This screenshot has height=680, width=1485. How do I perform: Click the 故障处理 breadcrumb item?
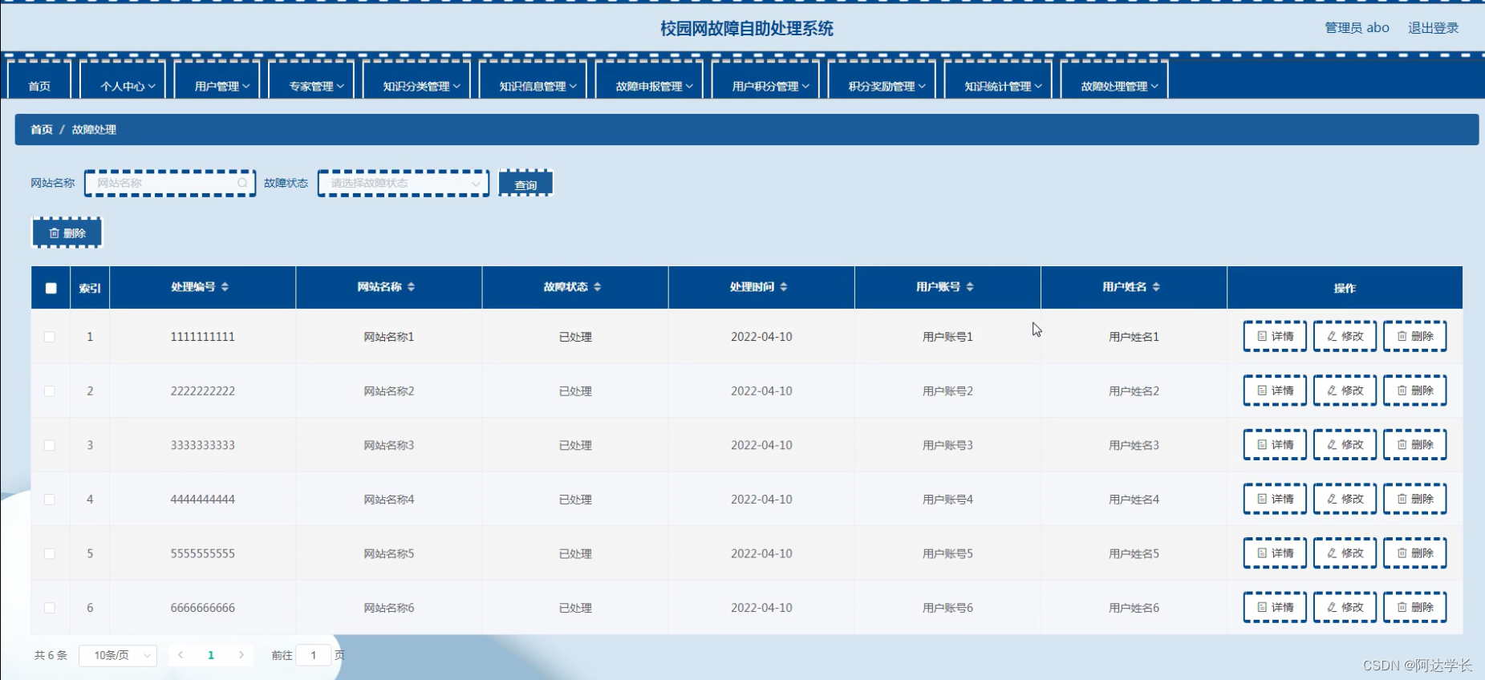pos(94,129)
